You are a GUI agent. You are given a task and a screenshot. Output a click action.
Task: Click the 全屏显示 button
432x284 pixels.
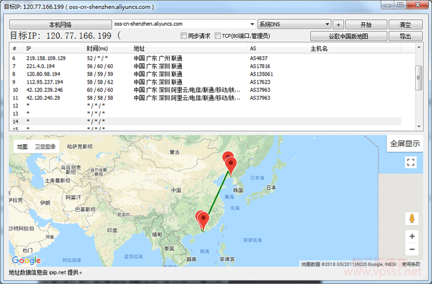[404, 144]
